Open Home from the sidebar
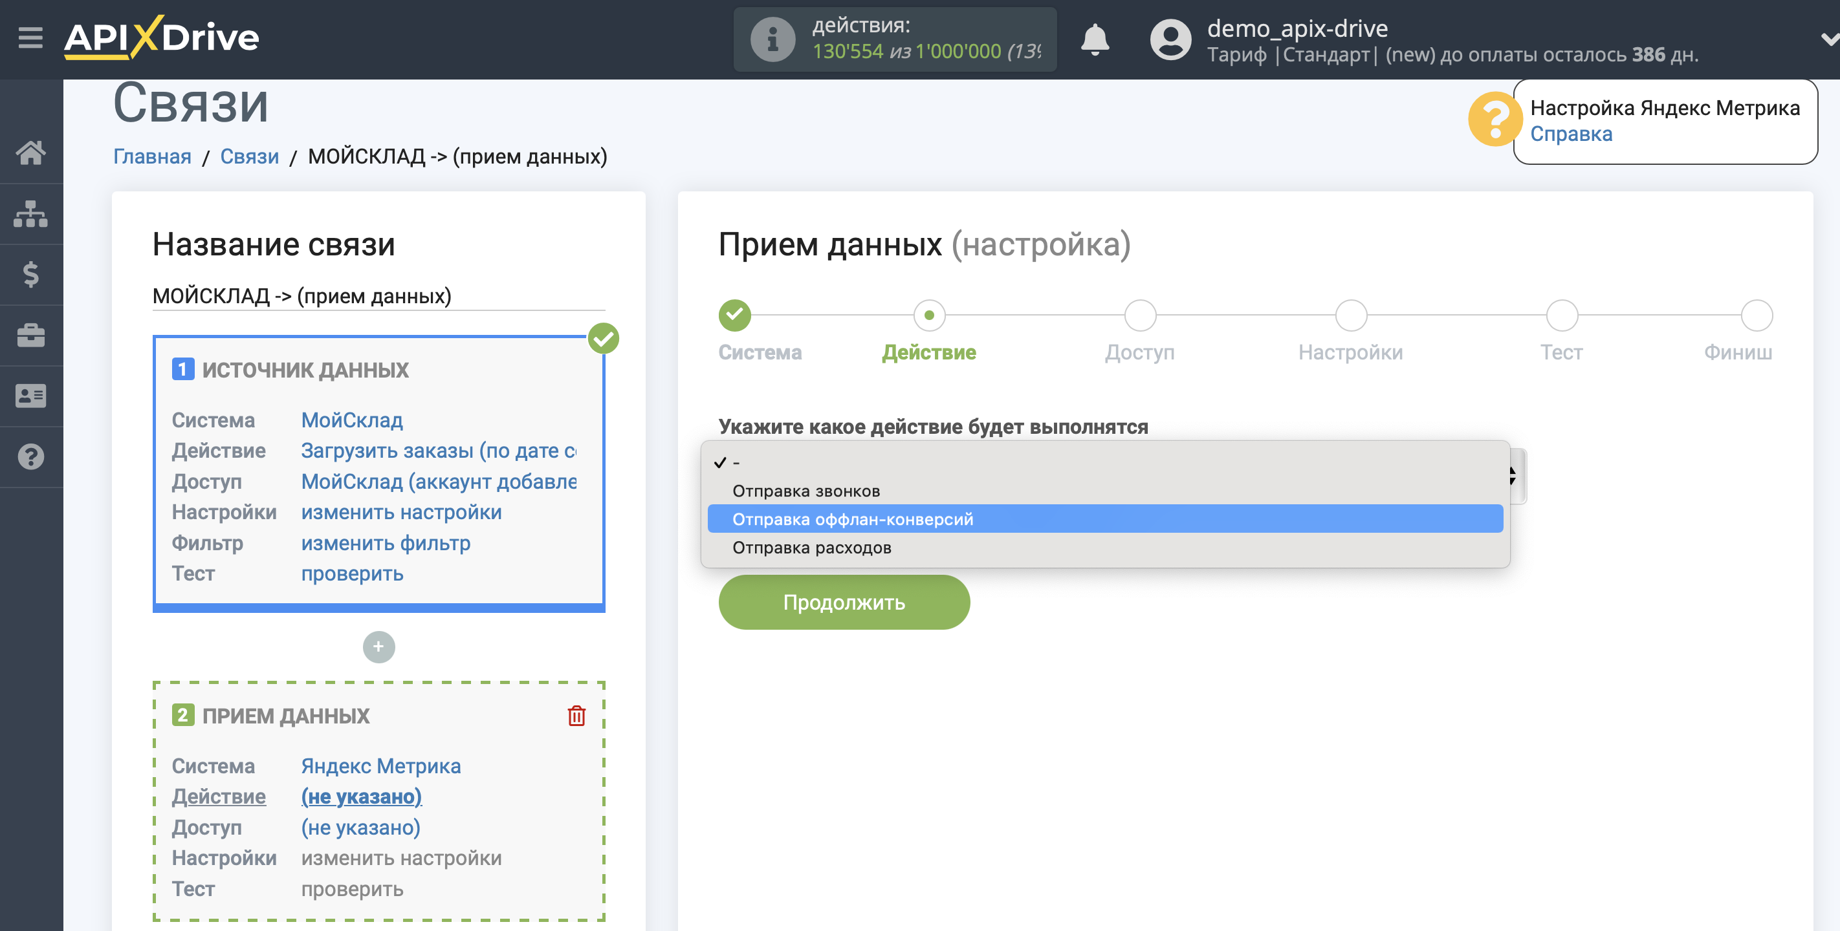The width and height of the screenshot is (1840, 931). click(30, 152)
